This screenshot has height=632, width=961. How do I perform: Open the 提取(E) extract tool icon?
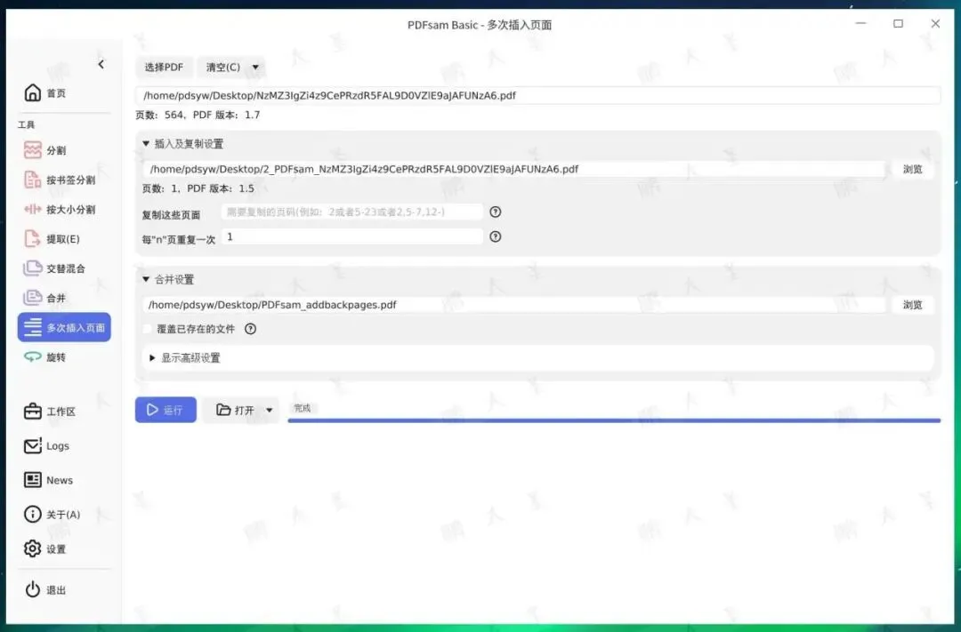[33, 239]
